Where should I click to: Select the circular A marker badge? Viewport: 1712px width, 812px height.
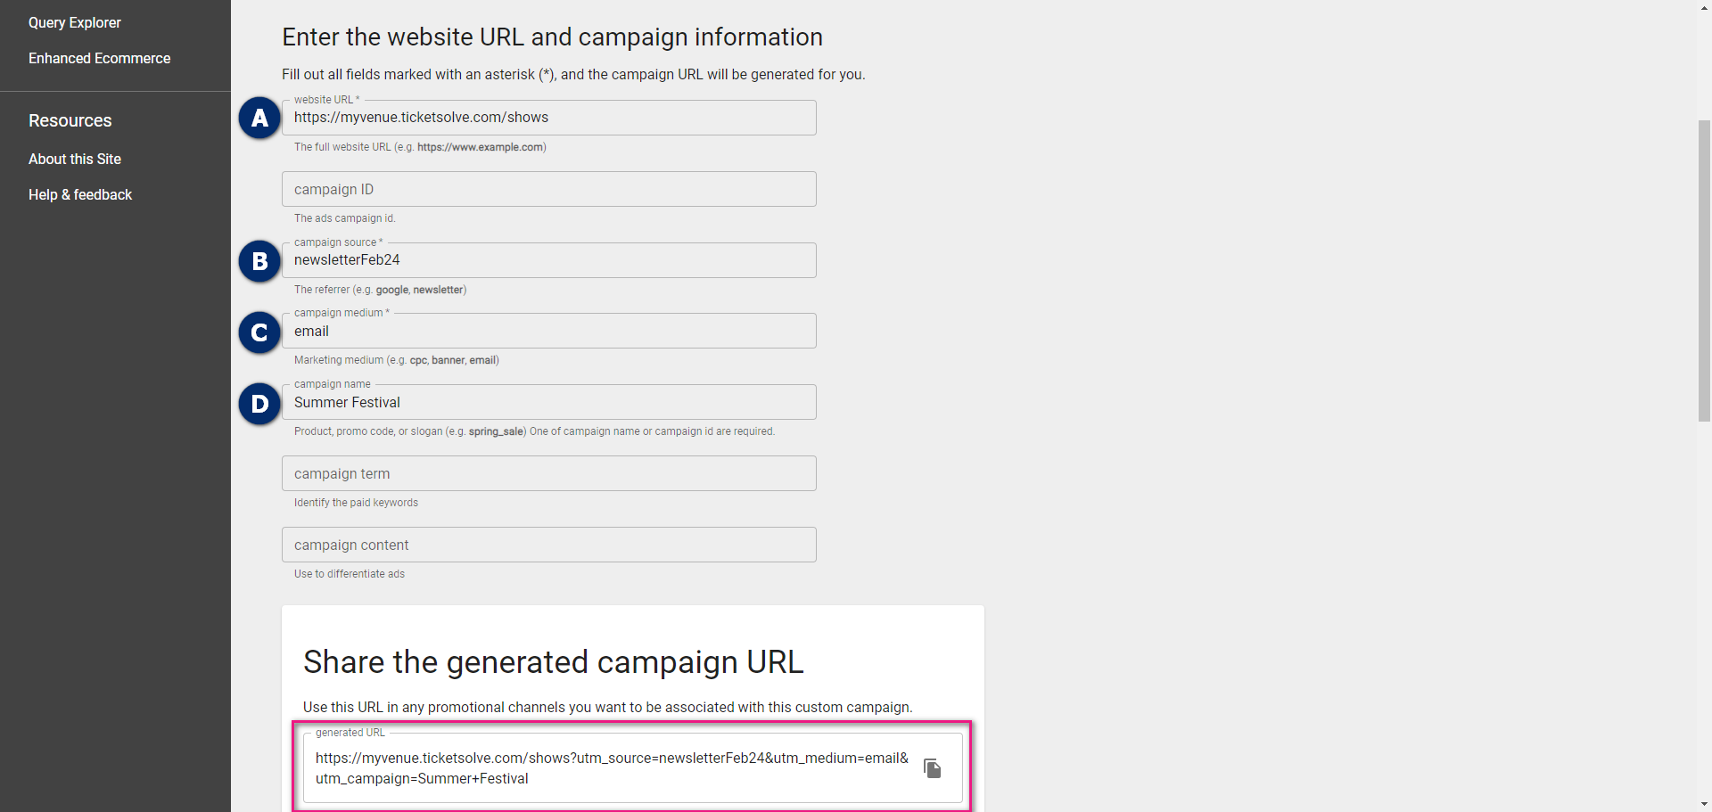coord(259,117)
